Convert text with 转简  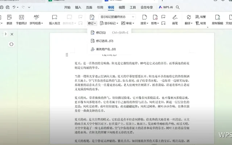[201, 23]
